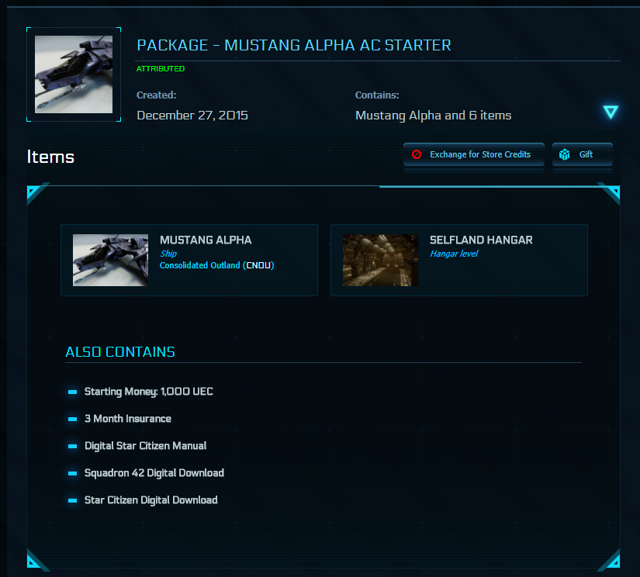Click Starting Money: 1,000 UEC entry
The height and width of the screenshot is (577, 640).
(149, 392)
